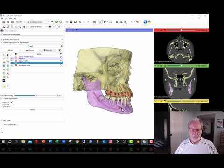Click the Load Data toolbar icon
The image size is (224, 168).
click(4, 22)
